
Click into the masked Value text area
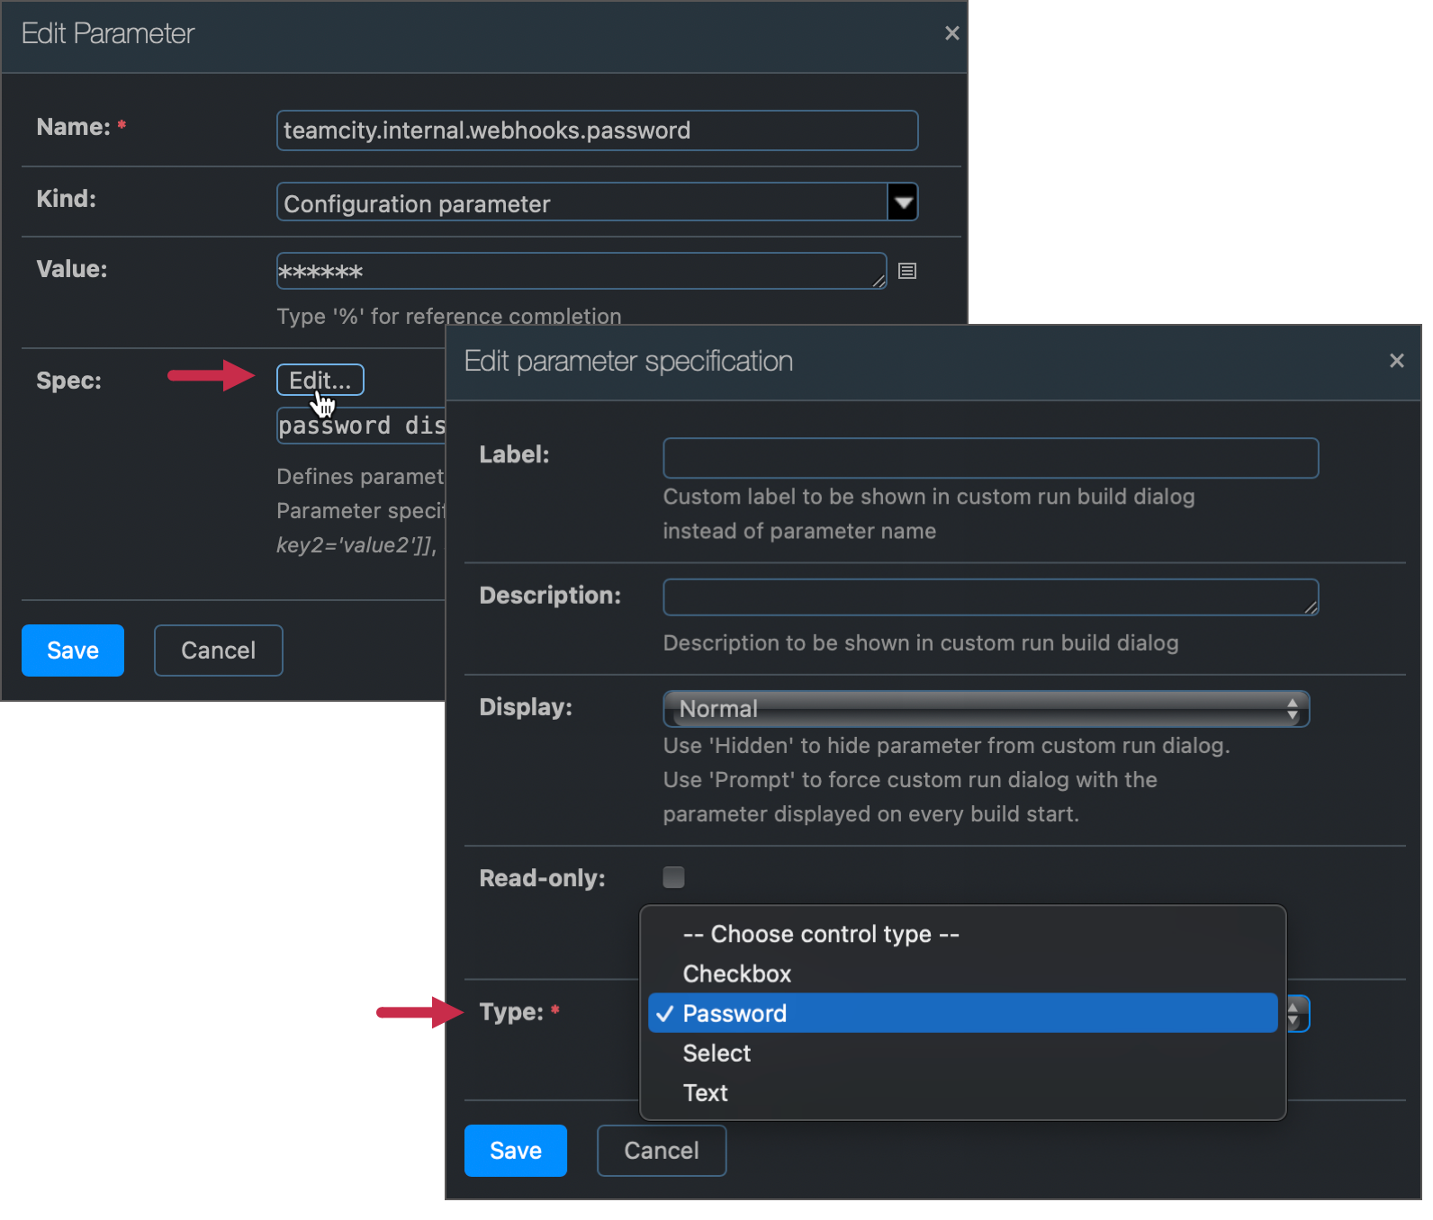581,271
